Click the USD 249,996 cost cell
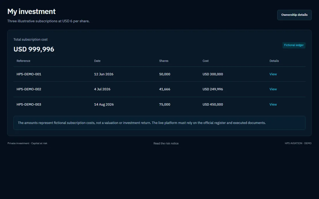319x199 pixels. (x=213, y=89)
